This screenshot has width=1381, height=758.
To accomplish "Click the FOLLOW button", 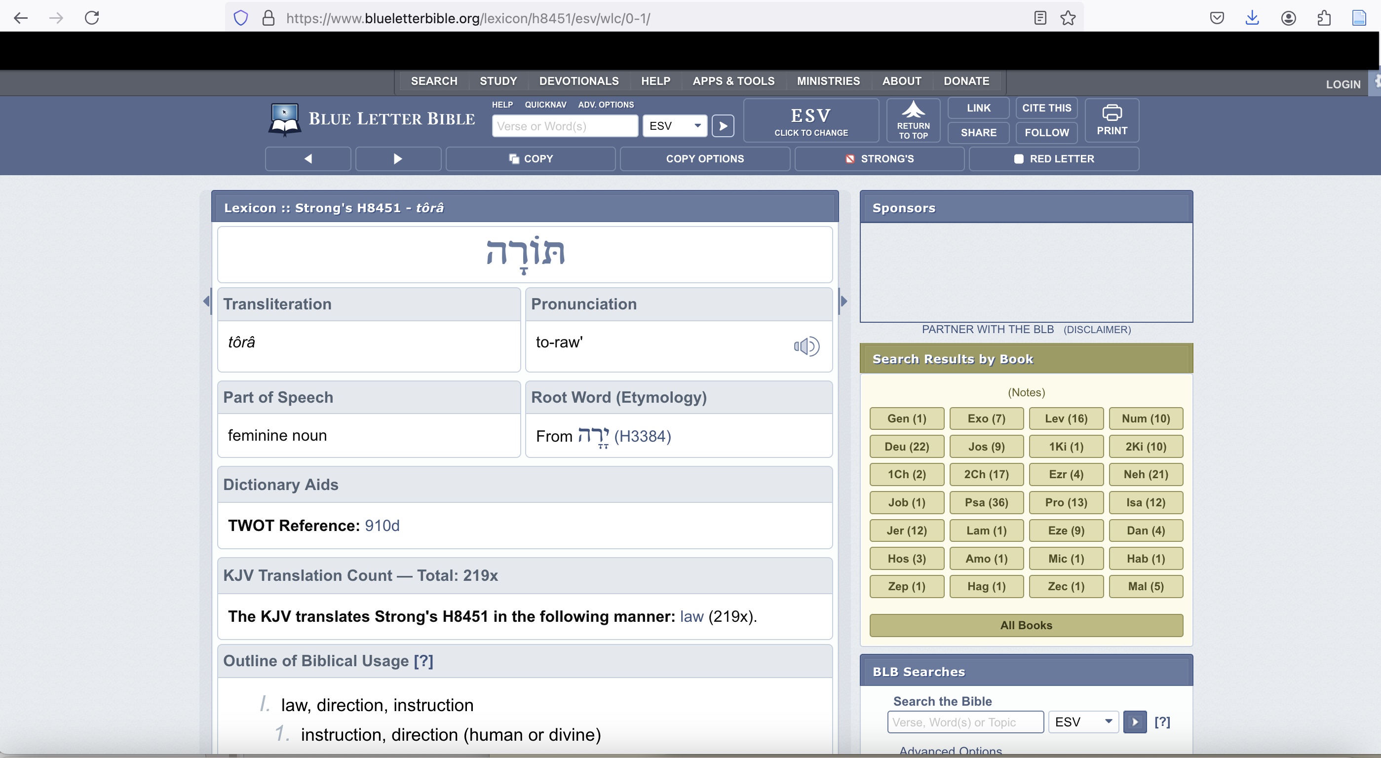I will pyautogui.click(x=1046, y=132).
